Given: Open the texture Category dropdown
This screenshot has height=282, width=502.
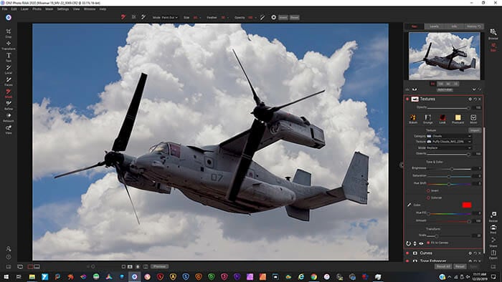Looking at the screenshot, I should [449, 136].
